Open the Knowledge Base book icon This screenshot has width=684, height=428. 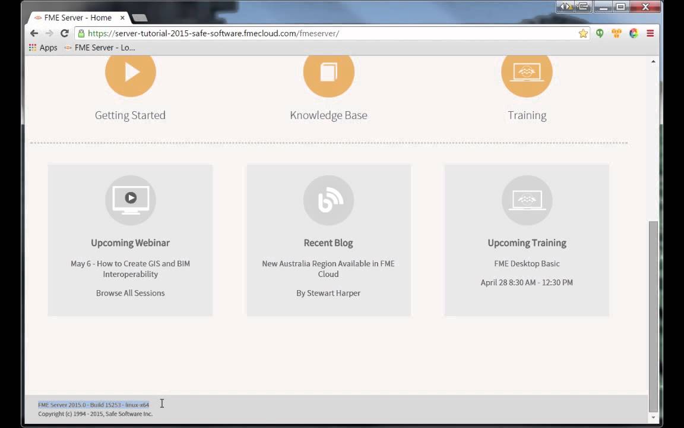point(328,73)
